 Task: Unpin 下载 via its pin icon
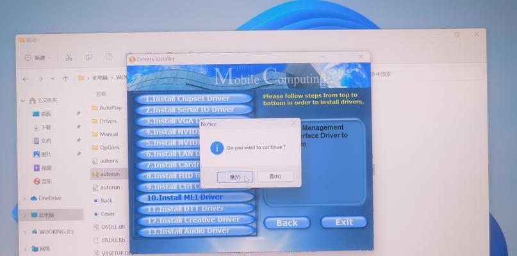coord(78,127)
